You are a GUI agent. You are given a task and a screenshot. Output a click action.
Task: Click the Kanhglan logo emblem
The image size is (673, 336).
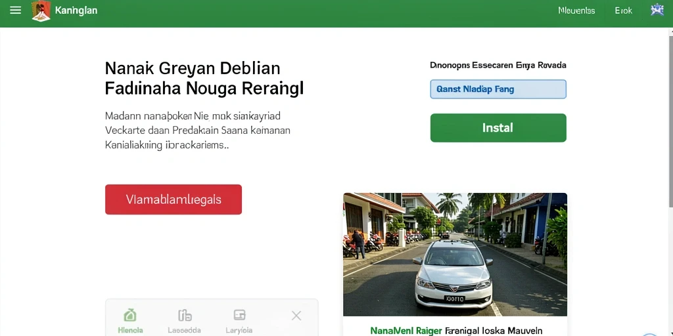coord(41,10)
